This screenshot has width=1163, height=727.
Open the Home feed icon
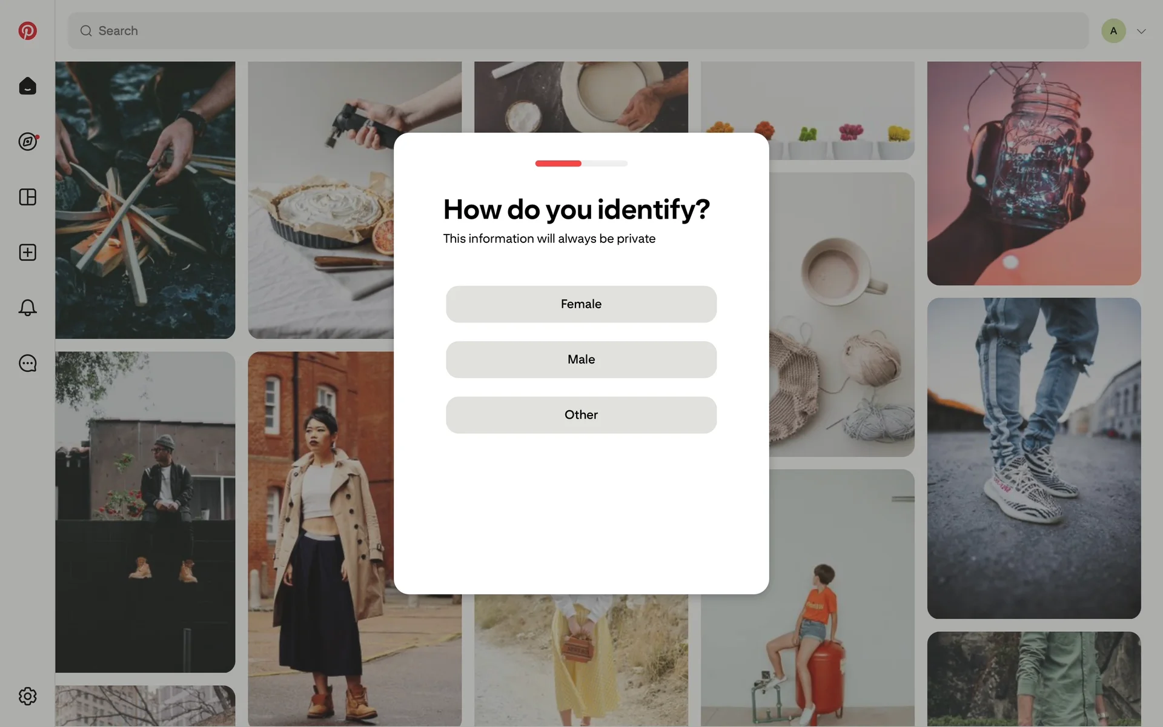[27, 86]
